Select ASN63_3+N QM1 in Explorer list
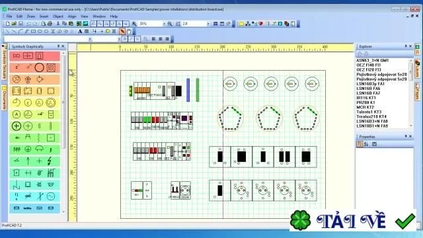The width and height of the screenshot is (423, 238). pyautogui.click(x=373, y=60)
